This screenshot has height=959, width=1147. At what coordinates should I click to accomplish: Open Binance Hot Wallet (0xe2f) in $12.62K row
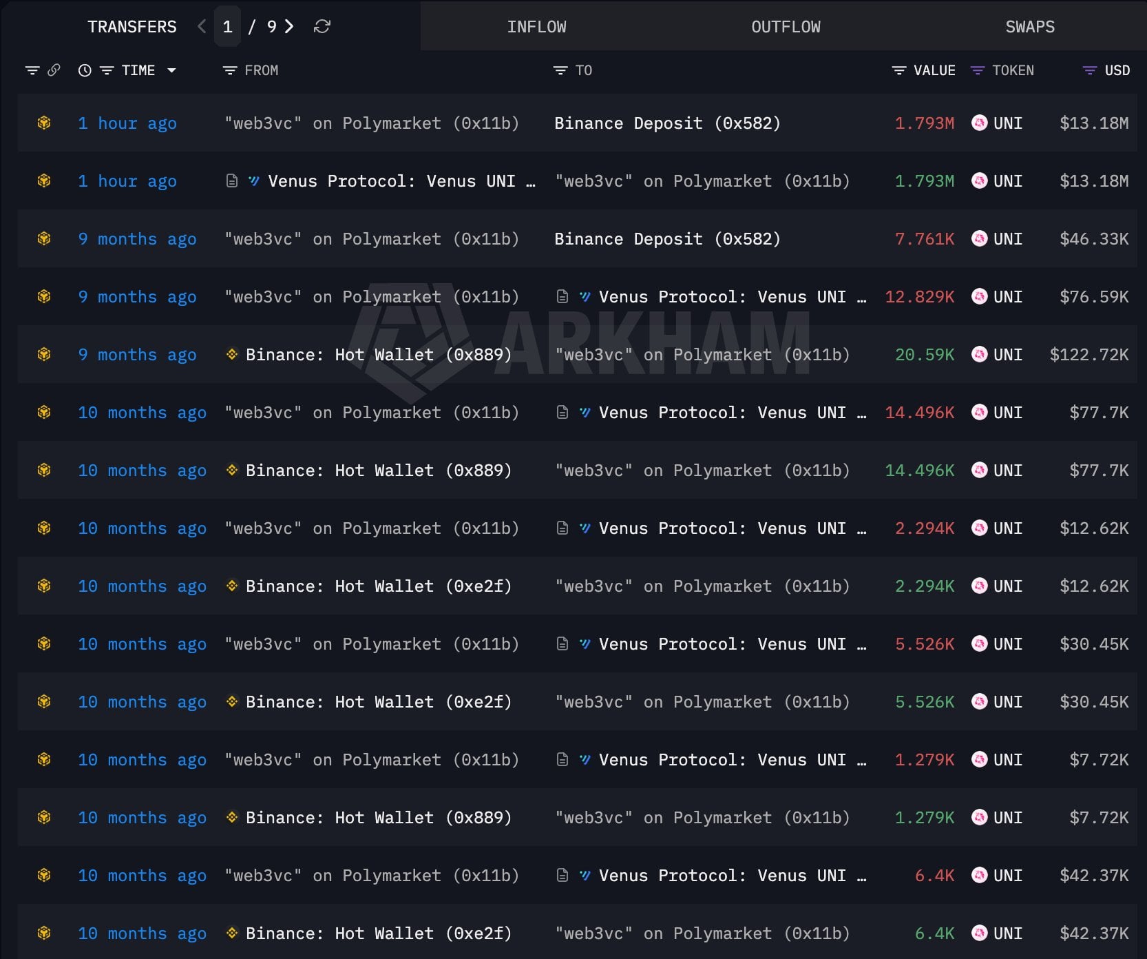pyautogui.click(x=379, y=586)
